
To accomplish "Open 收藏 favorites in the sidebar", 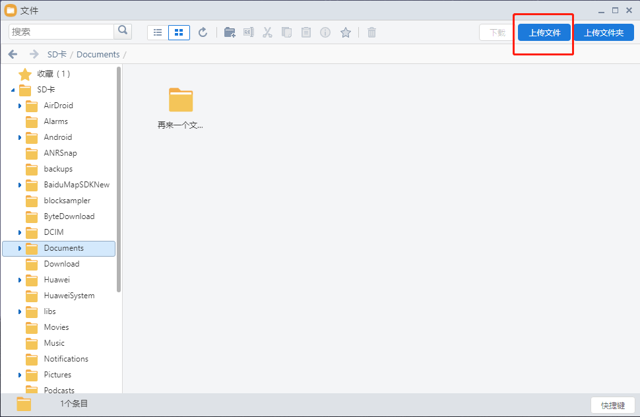I will (x=53, y=74).
